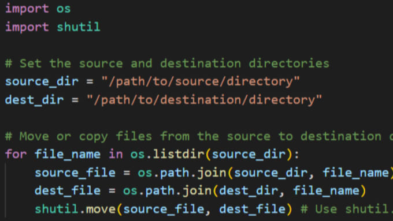Image resolution: width=393 pixels, height=221 pixels.
Task: Click string "/path/to/destination/directory"
Action: coord(204,100)
